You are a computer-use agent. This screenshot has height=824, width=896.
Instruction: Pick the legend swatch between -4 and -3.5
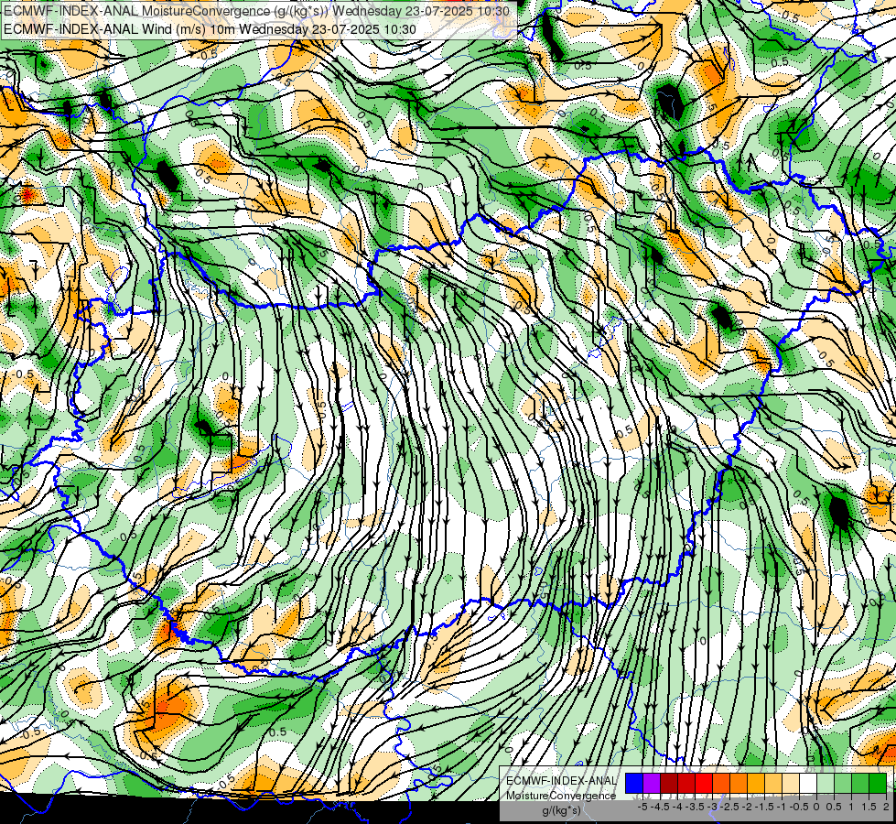[686, 784]
